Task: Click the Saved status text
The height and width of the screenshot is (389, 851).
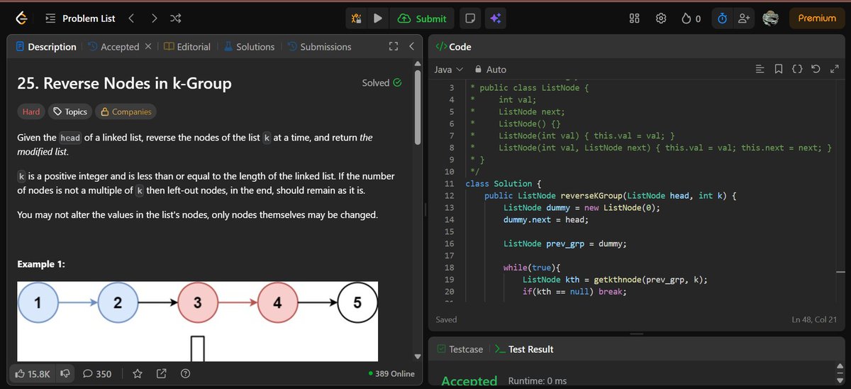Action: point(446,320)
